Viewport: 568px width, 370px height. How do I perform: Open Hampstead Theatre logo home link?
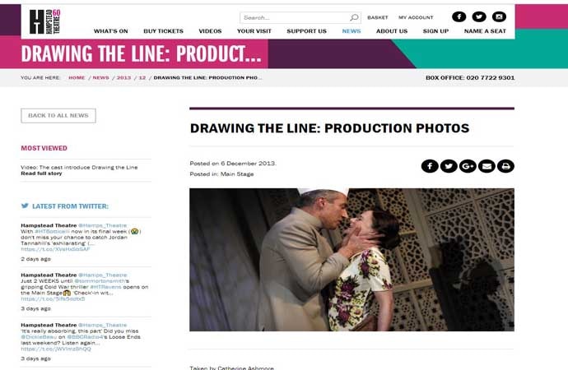point(45,21)
